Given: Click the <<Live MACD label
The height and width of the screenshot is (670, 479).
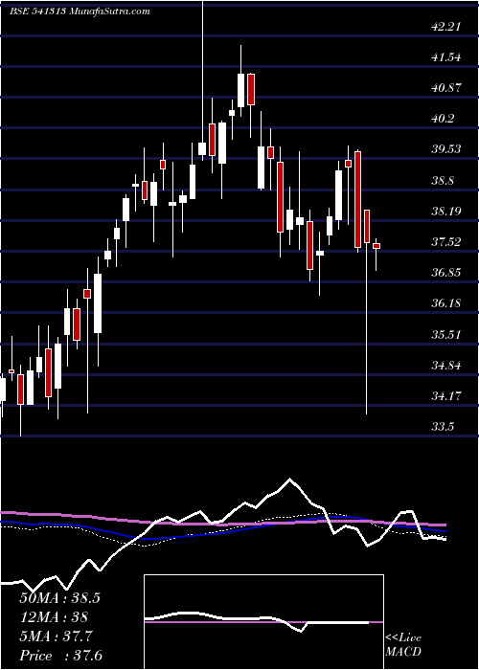Looking at the screenshot, I should tap(403, 645).
